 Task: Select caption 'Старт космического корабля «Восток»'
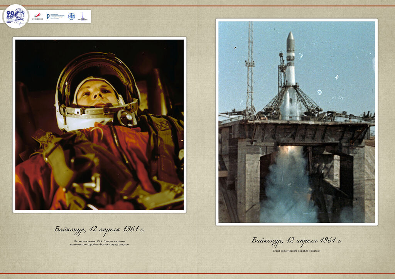coord(296,251)
